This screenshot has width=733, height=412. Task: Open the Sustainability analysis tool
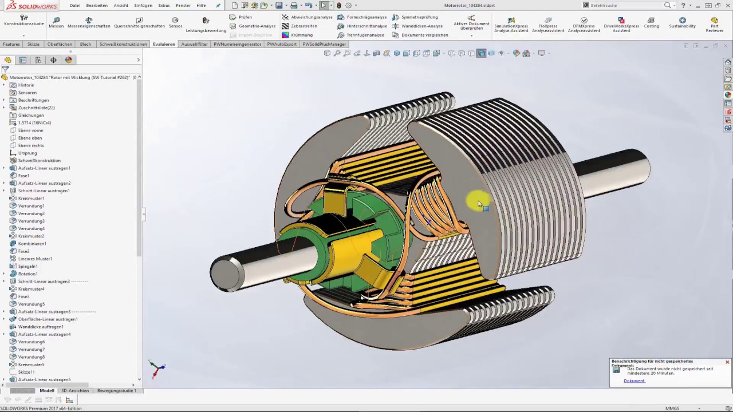[681, 24]
